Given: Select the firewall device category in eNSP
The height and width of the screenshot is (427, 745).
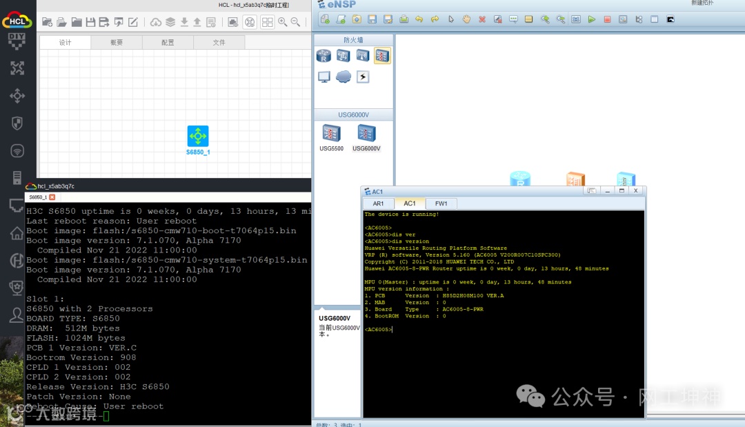Looking at the screenshot, I should pos(382,56).
